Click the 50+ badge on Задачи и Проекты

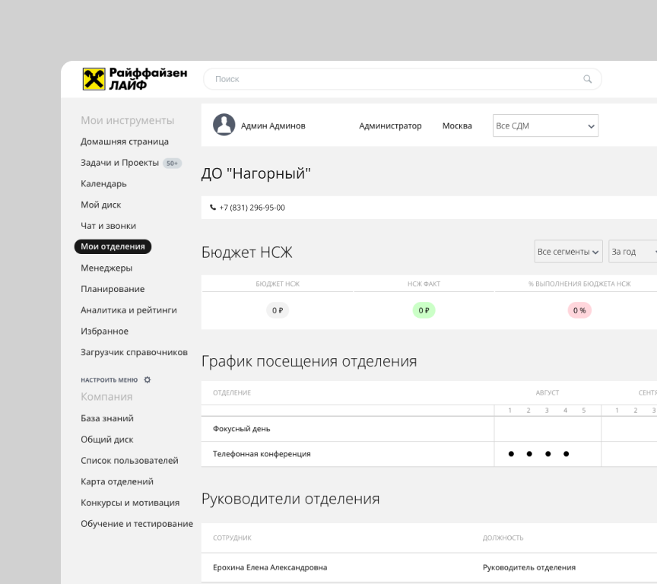coord(172,163)
